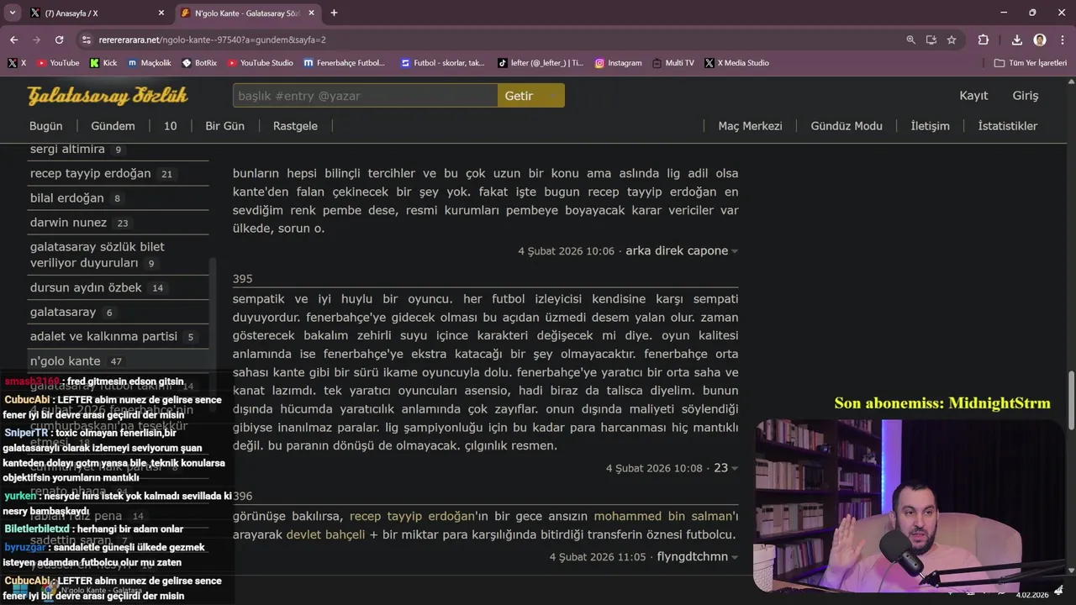Open Gündem menu item
Image resolution: width=1076 pixels, height=605 pixels.
tap(113, 126)
